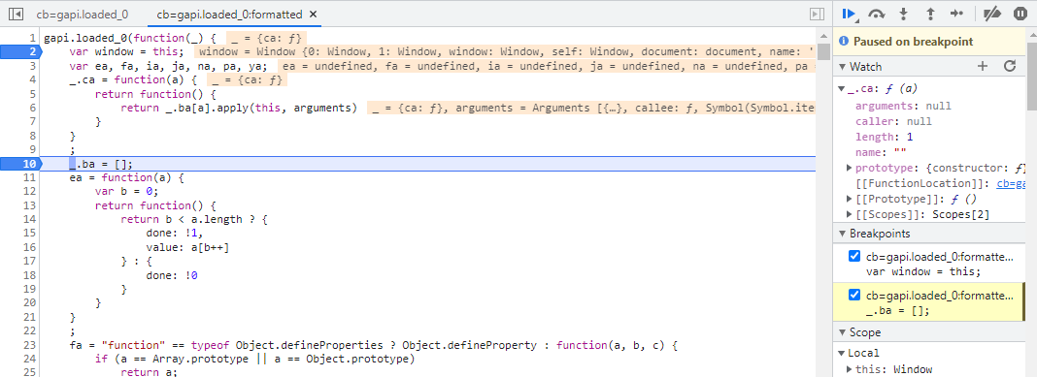Screen dimensions: 1037x377
Task: Refresh watch expressions
Action: (x=1009, y=66)
